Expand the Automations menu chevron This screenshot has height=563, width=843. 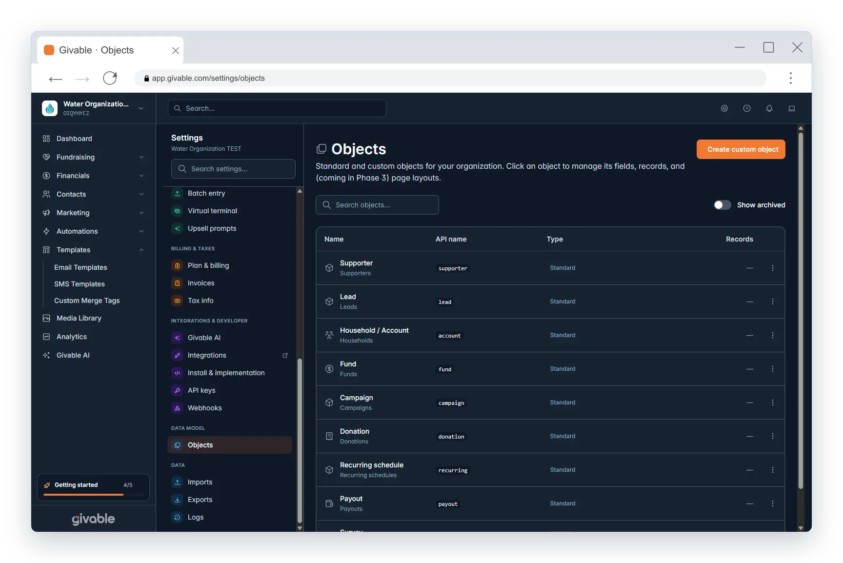141,231
